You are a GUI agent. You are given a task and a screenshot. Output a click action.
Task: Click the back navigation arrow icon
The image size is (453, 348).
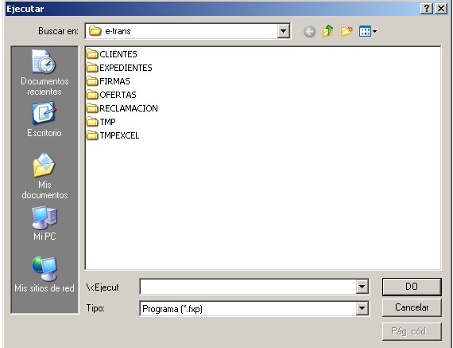(x=309, y=31)
